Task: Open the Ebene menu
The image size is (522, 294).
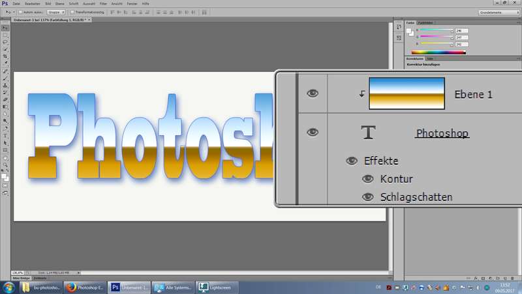Action: point(60,4)
